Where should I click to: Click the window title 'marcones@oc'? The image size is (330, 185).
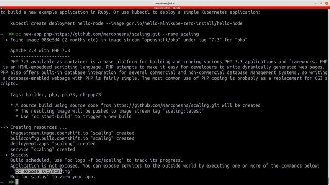(x=165, y=3)
